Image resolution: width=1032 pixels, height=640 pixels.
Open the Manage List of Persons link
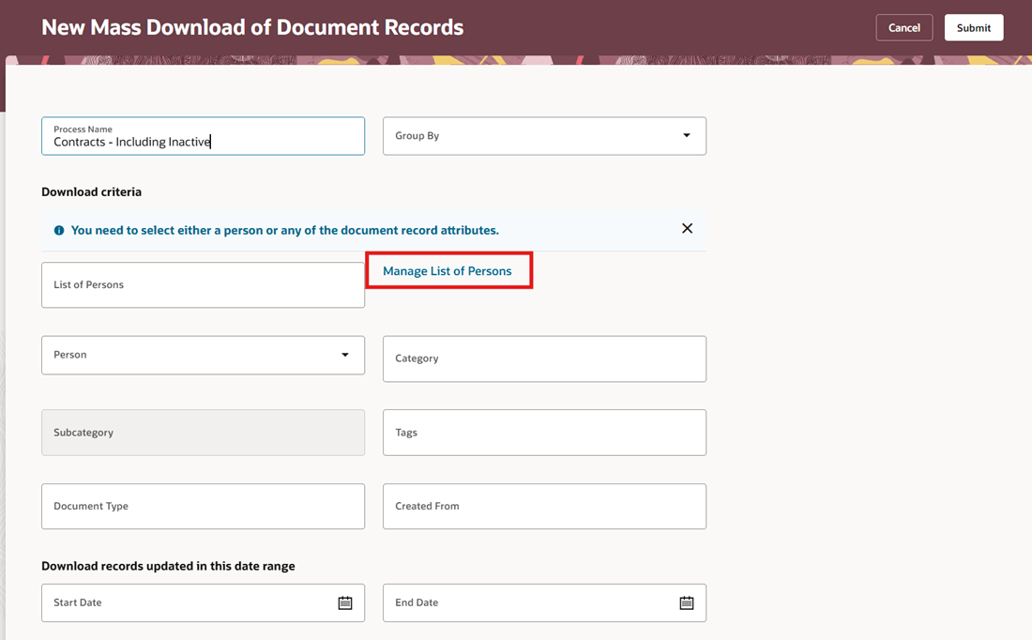pyautogui.click(x=448, y=270)
